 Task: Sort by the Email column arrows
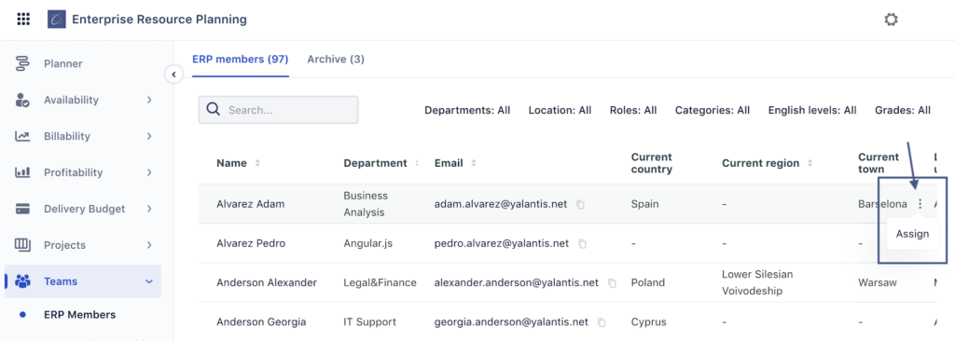[x=473, y=163]
